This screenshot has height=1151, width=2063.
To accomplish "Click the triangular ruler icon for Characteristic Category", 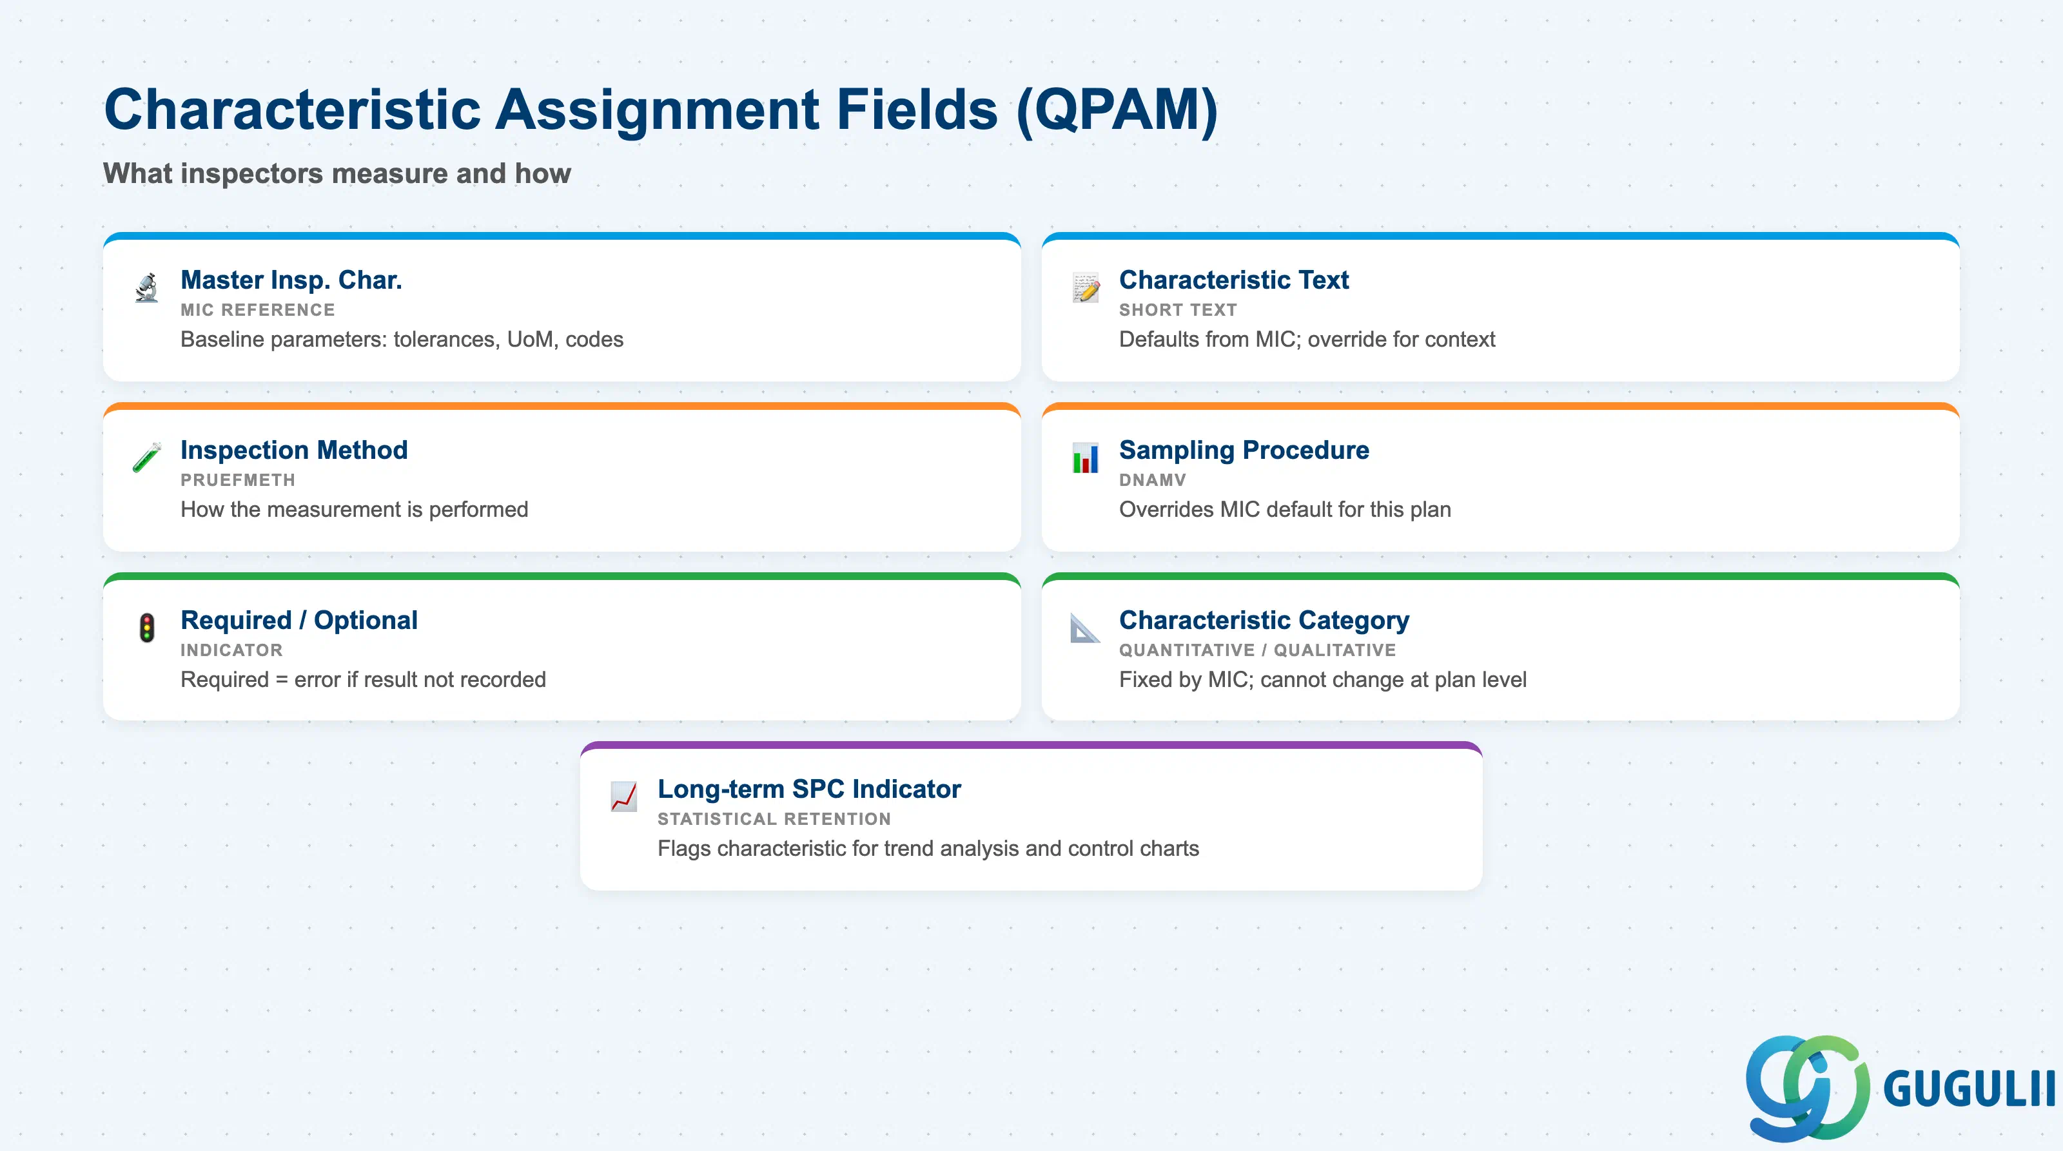I will [1085, 628].
